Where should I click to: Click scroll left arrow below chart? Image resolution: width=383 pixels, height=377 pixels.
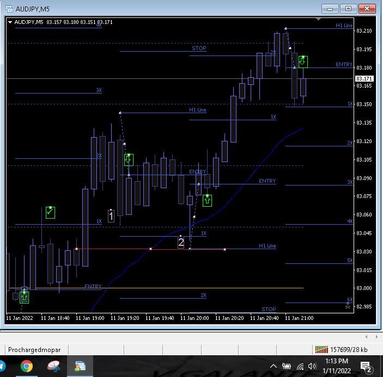(367, 337)
